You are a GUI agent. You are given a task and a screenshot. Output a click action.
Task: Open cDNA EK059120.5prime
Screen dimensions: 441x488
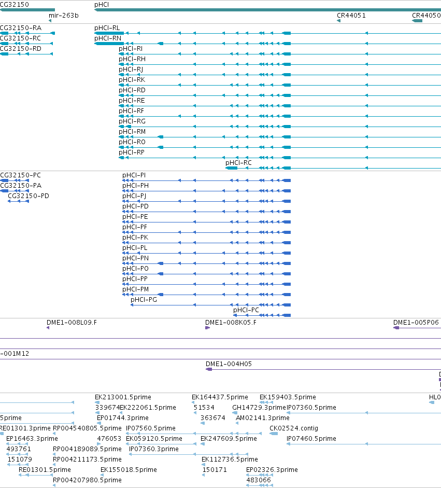pyautogui.click(x=154, y=439)
